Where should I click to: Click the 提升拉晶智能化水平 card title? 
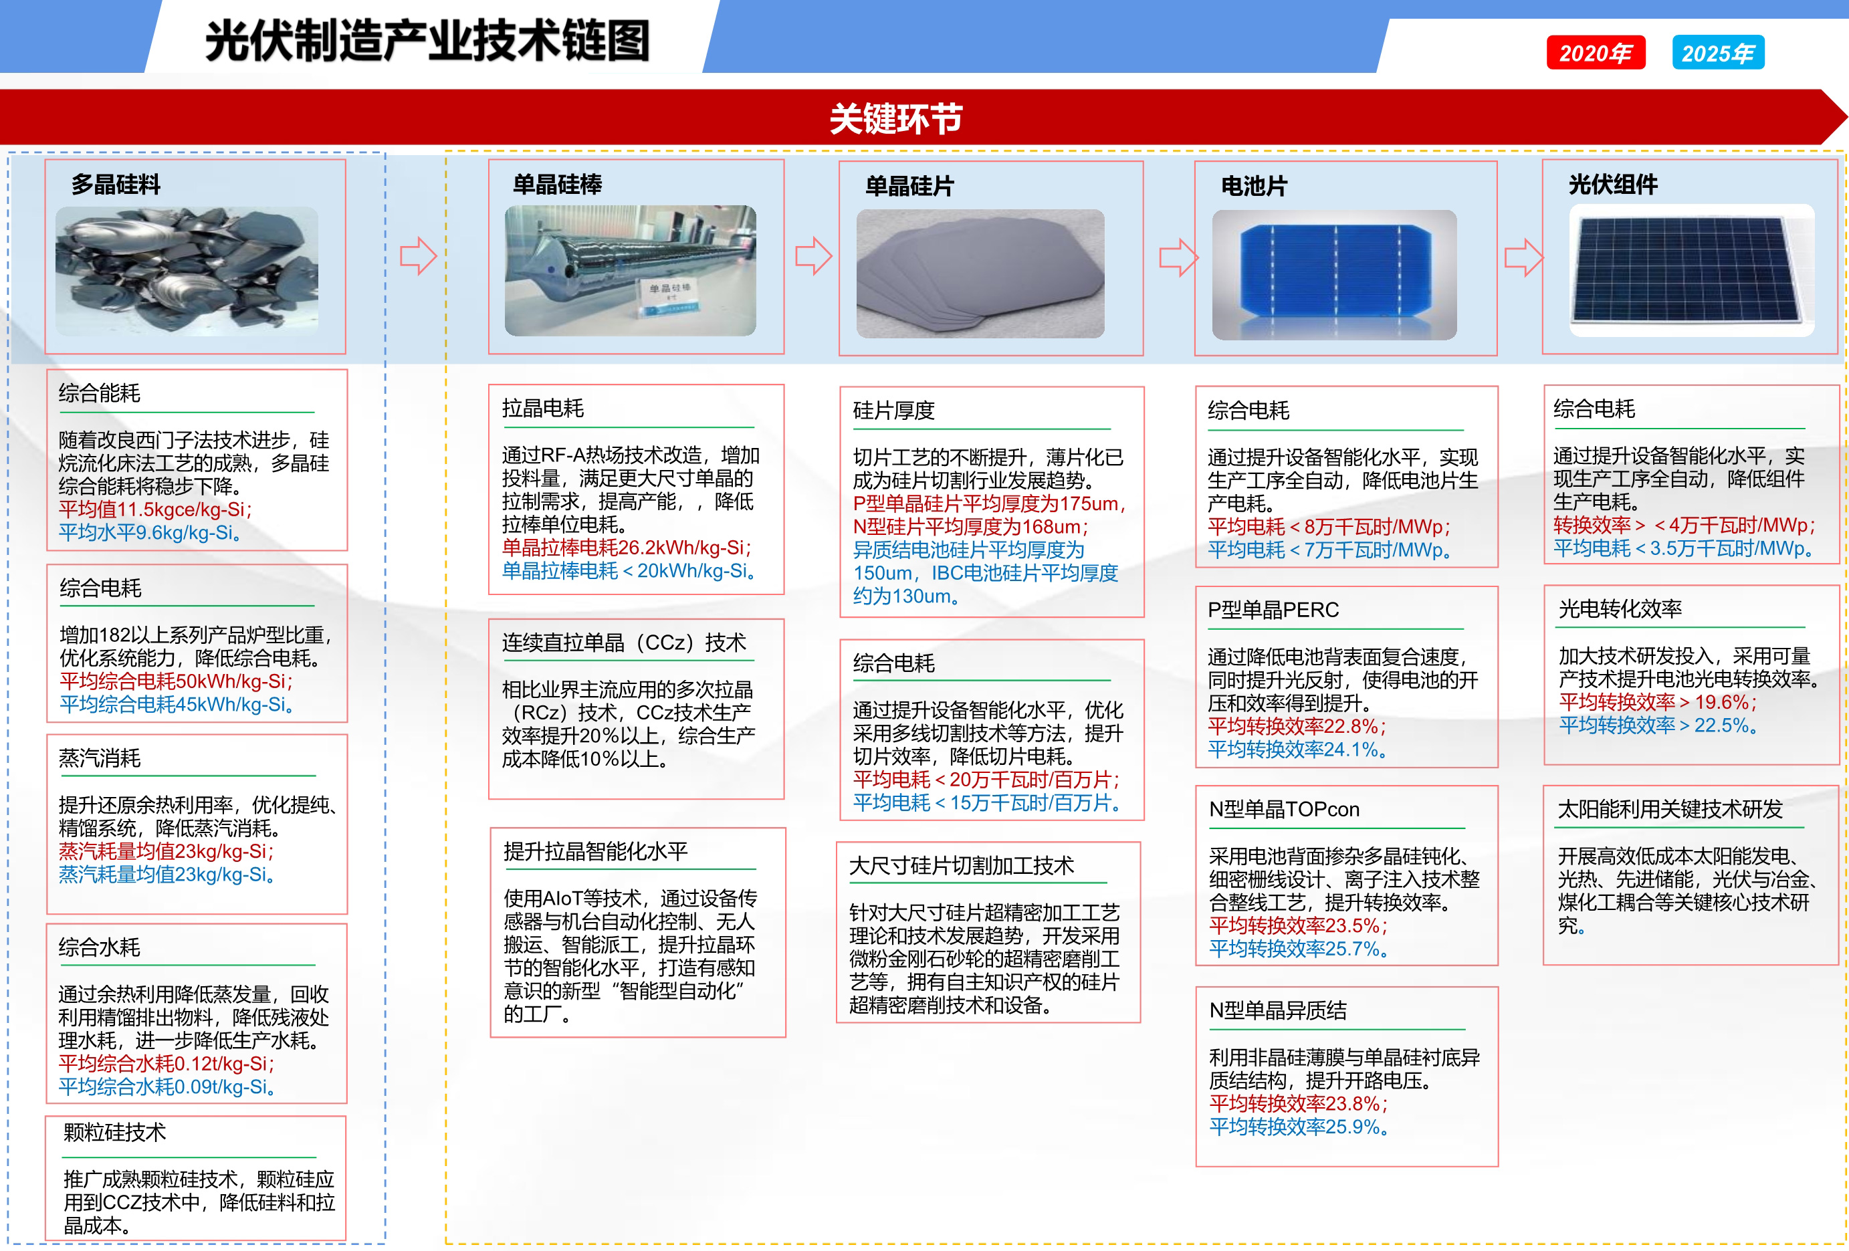click(x=595, y=851)
